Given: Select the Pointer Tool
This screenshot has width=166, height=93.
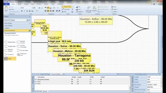Looking at the screenshot, I should [66, 7].
